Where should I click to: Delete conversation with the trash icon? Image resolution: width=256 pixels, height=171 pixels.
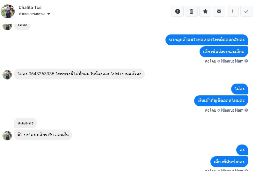point(191,11)
